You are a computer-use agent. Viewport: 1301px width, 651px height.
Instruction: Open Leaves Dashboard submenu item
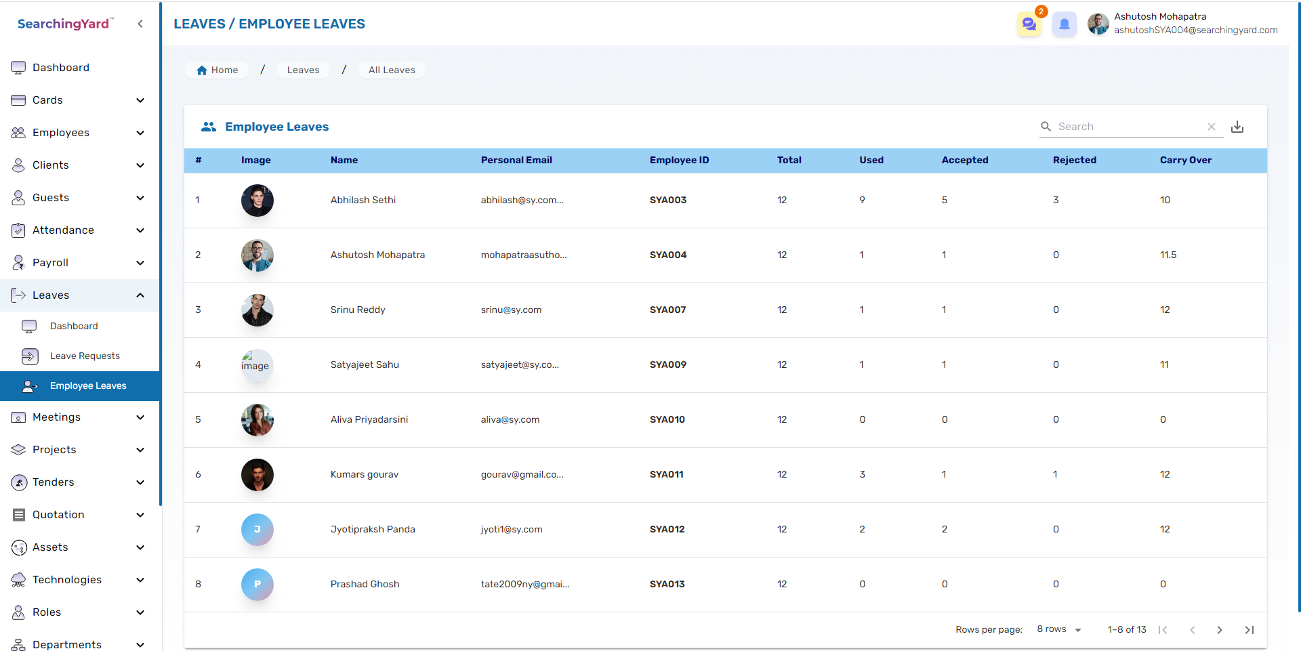80,327
